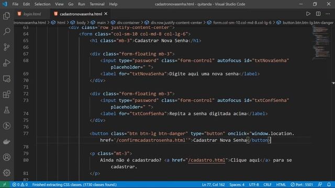
Task: Click the text "Digite aqui uma nova senha"
Action: click(x=204, y=74)
